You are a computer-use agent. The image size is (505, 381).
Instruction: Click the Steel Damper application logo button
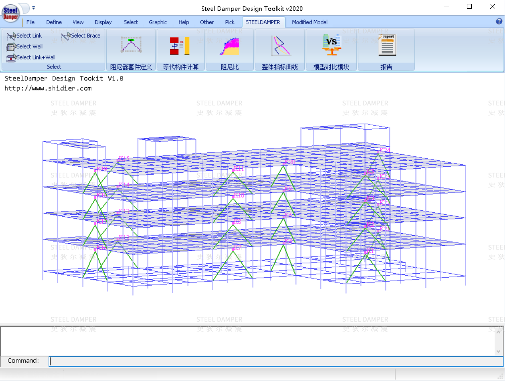pyautogui.click(x=11, y=13)
